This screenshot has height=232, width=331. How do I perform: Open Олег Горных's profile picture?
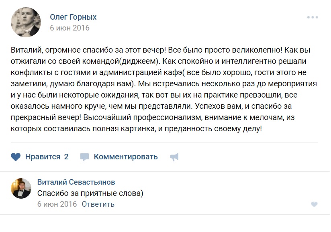pos(25,22)
